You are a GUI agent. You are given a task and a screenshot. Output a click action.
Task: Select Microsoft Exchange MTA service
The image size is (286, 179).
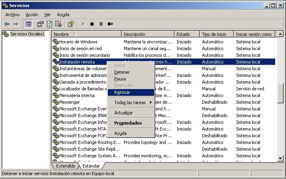click(83, 129)
